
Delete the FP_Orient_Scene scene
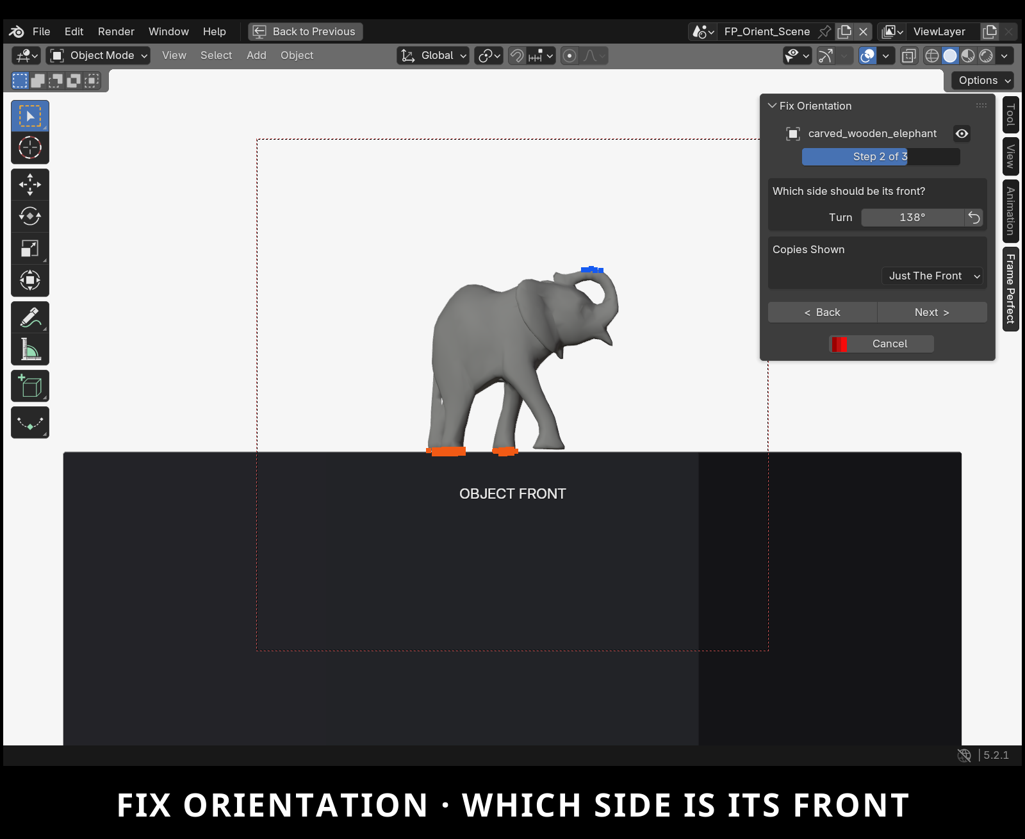(x=864, y=31)
